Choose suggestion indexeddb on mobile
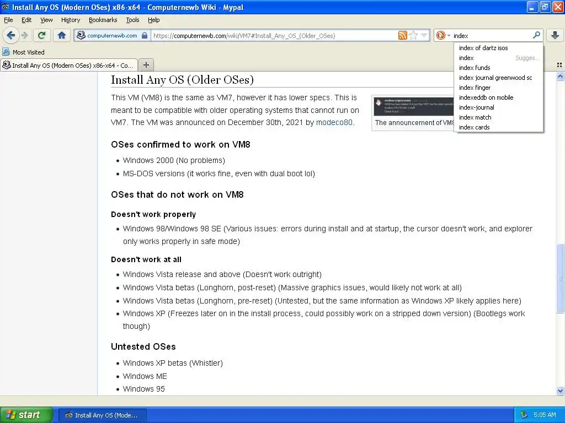Image resolution: width=565 pixels, height=423 pixels. [499, 97]
